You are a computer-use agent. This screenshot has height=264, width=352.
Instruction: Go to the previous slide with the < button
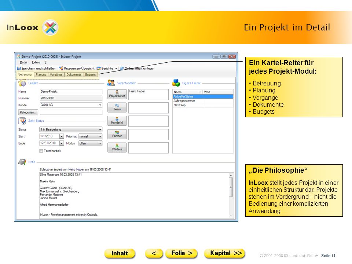[154, 253]
